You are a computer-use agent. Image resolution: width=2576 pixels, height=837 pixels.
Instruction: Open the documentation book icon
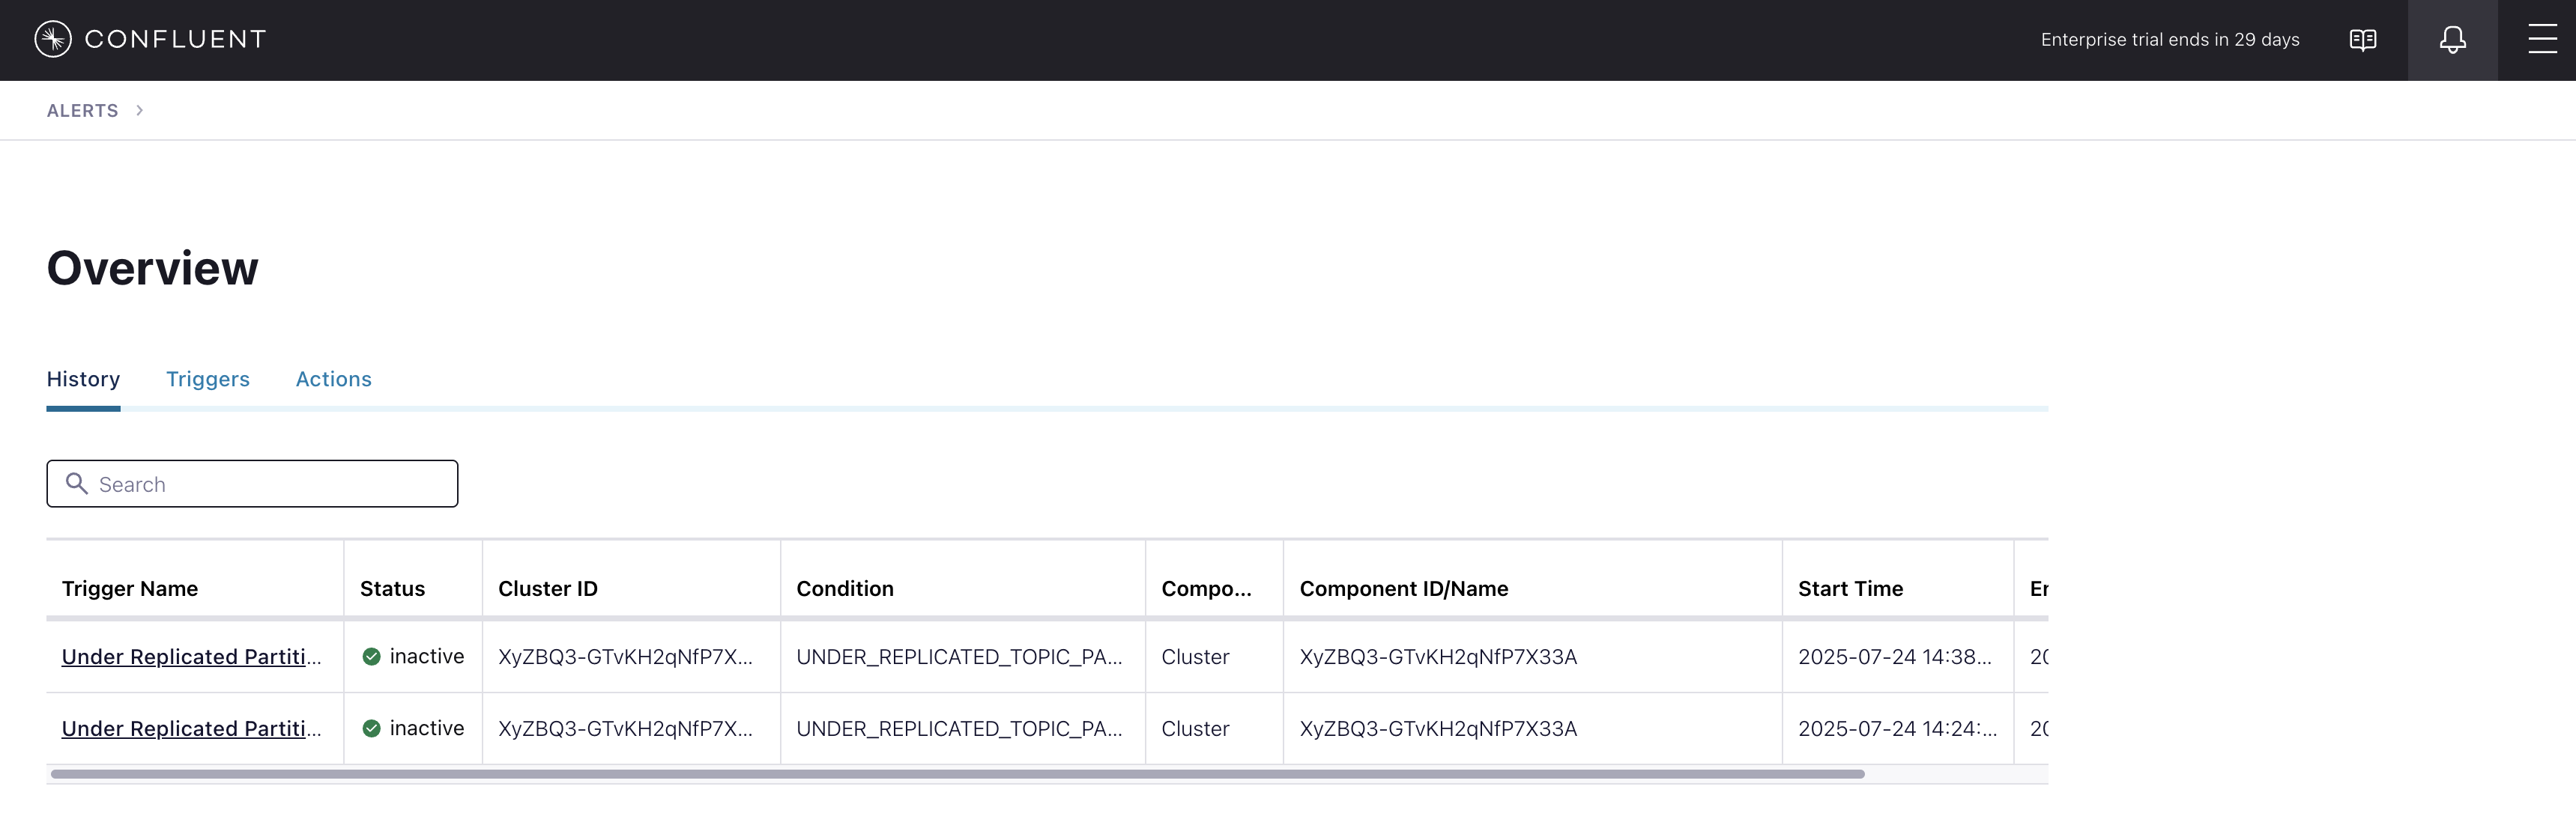click(x=2362, y=40)
